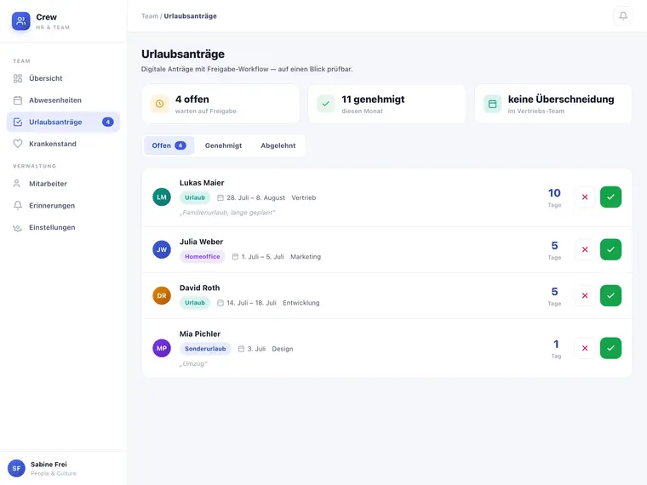Screen dimensions: 647x485
Task: Click the MP avatar of Mia Pichler
Action: click(162, 348)
